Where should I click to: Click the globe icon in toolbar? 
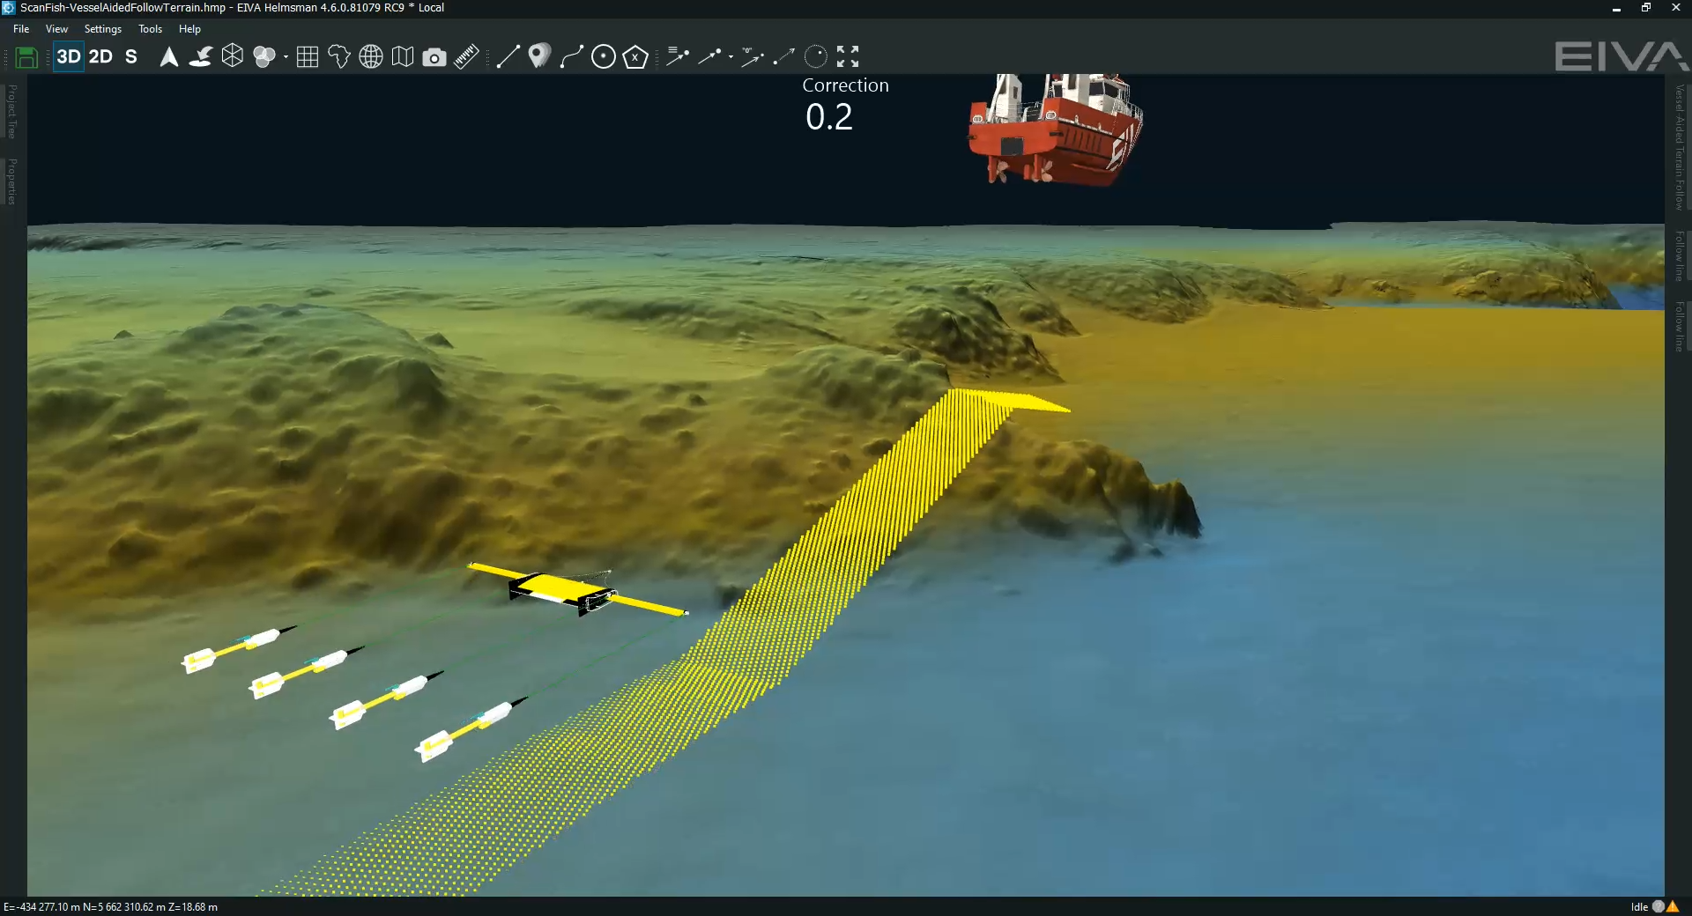click(371, 57)
